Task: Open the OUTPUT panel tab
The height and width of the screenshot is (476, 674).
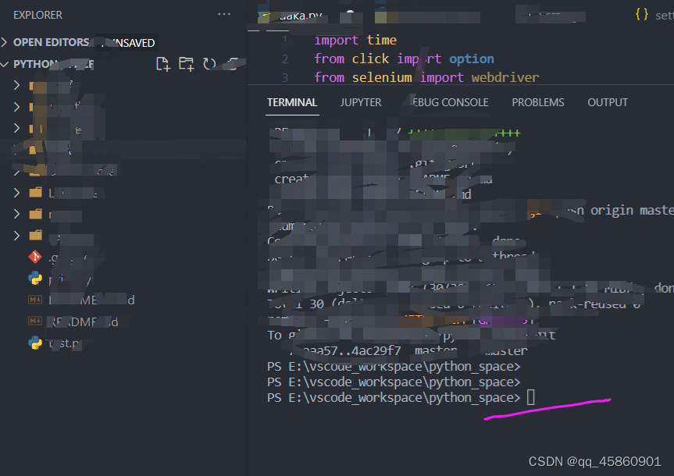Action: click(x=608, y=102)
